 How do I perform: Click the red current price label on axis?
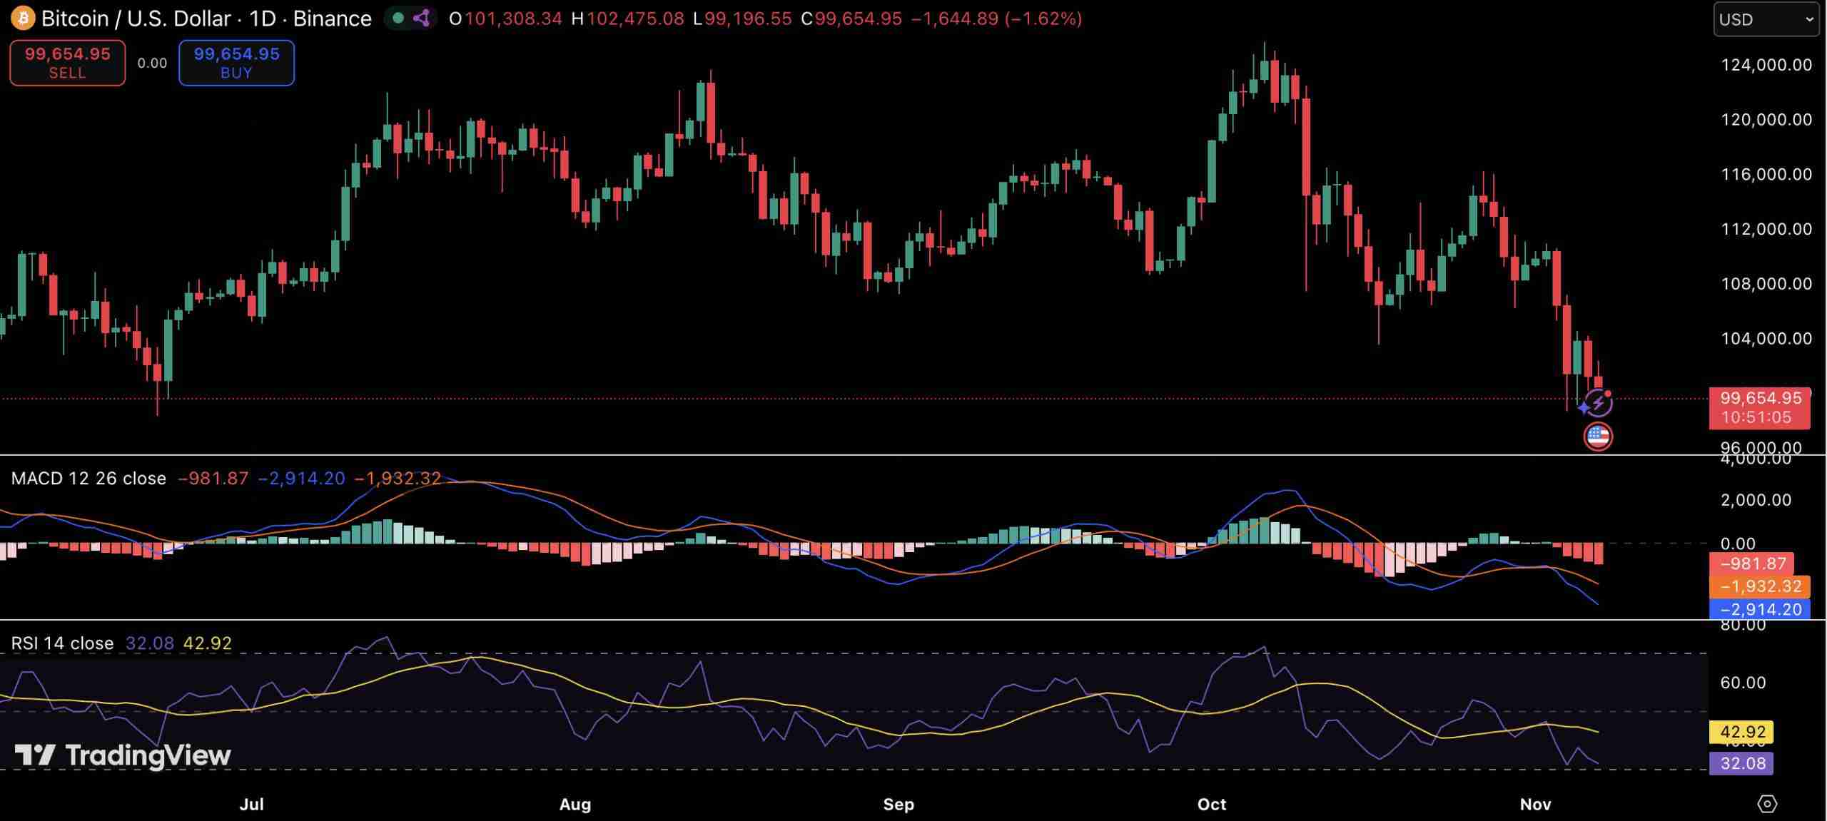pos(1758,408)
